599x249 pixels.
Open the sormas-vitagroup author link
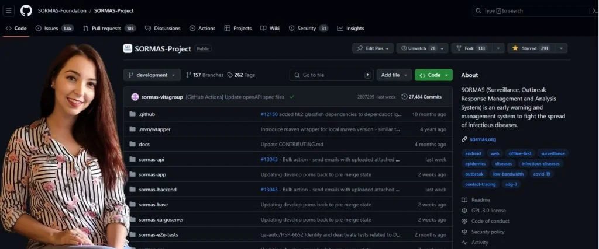(x=162, y=97)
